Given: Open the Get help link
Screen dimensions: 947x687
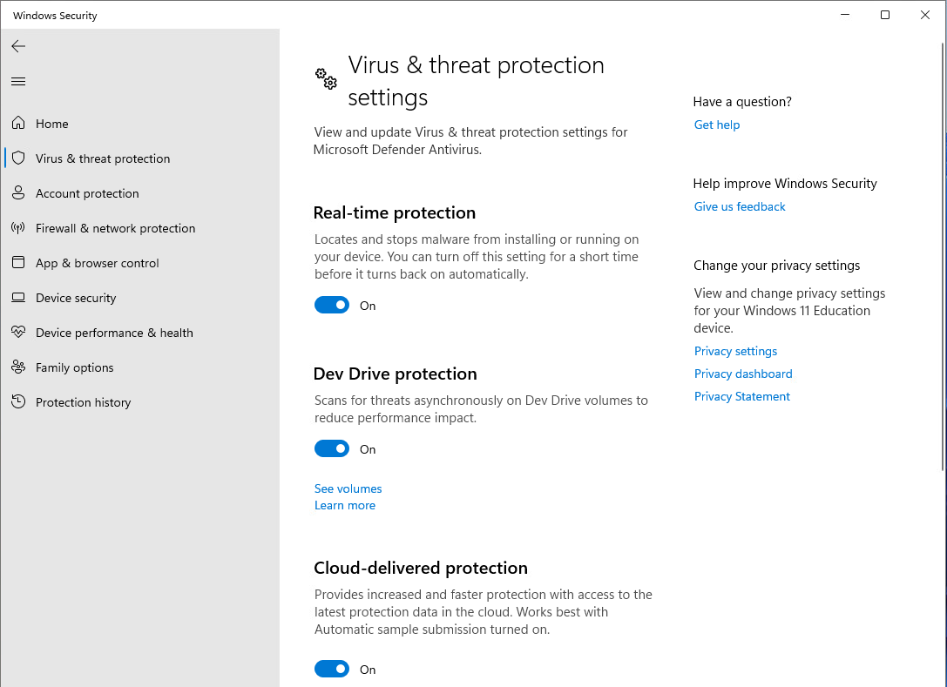Looking at the screenshot, I should pyautogui.click(x=717, y=125).
